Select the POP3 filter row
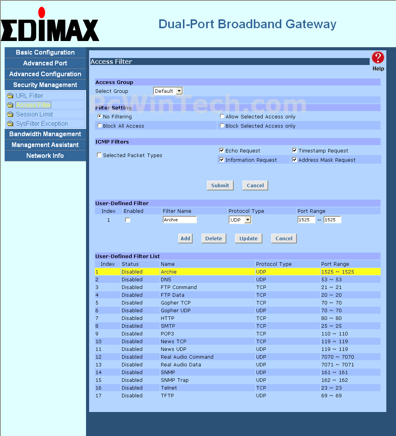The height and width of the screenshot is (436, 396). click(238, 333)
